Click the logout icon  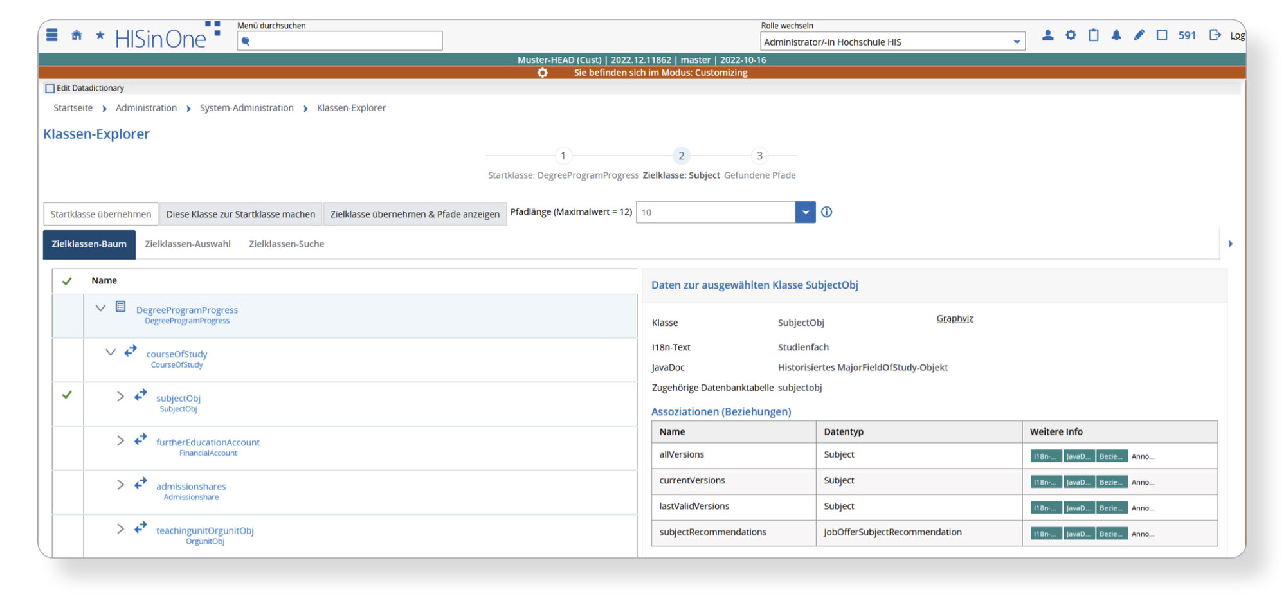(1215, 35)
